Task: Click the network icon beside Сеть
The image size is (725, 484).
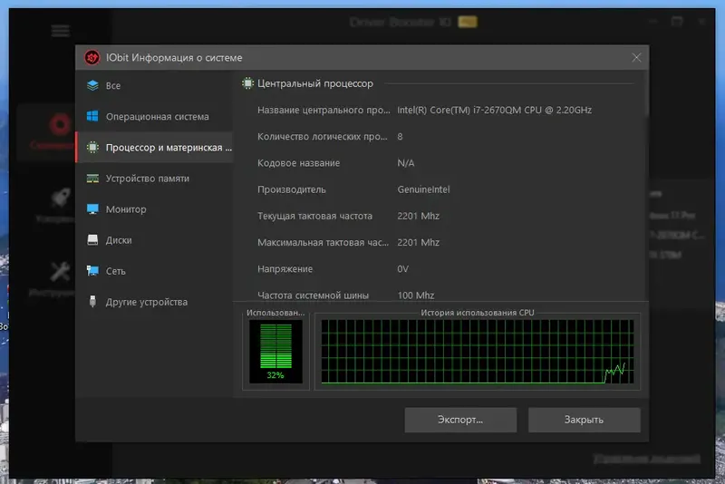Action: tap(92, 271)
